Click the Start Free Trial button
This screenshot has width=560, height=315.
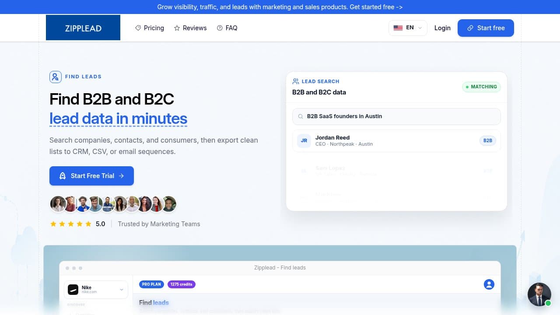(x=91, y=176)
